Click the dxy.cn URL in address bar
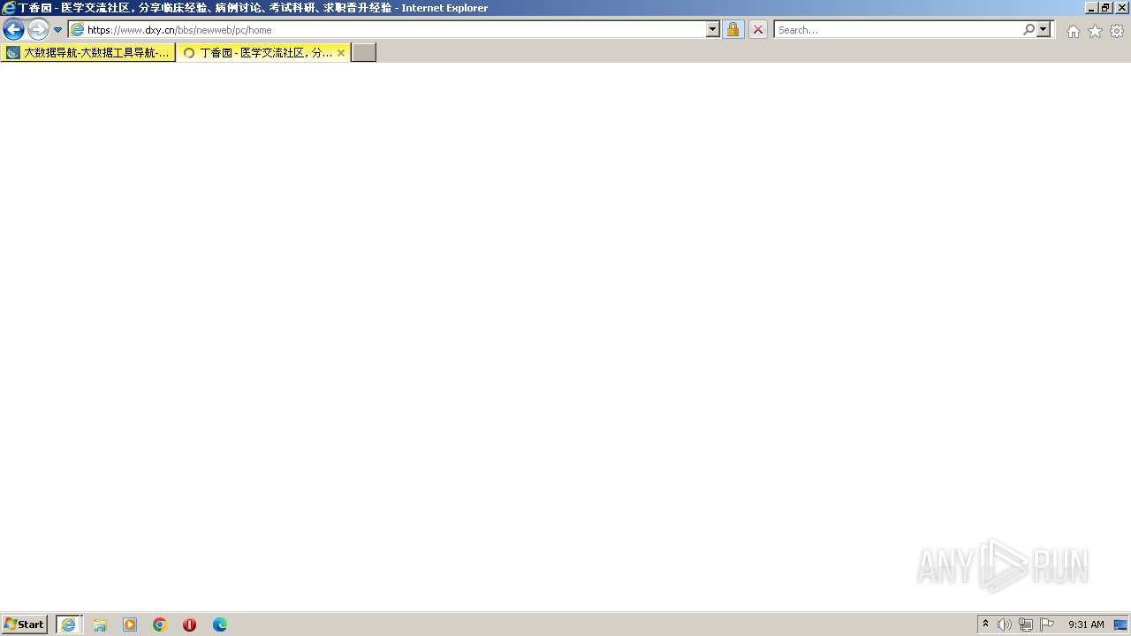This screenshot has height=636, width=1131. pyautogui.click(x=179, y=30)
